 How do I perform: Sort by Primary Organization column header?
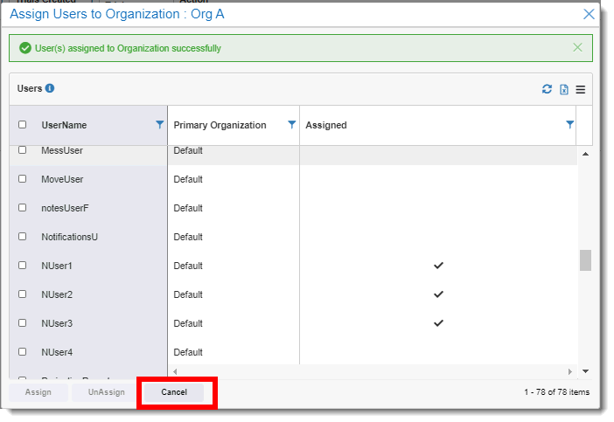pyautogui.click(x=220, y=125)
